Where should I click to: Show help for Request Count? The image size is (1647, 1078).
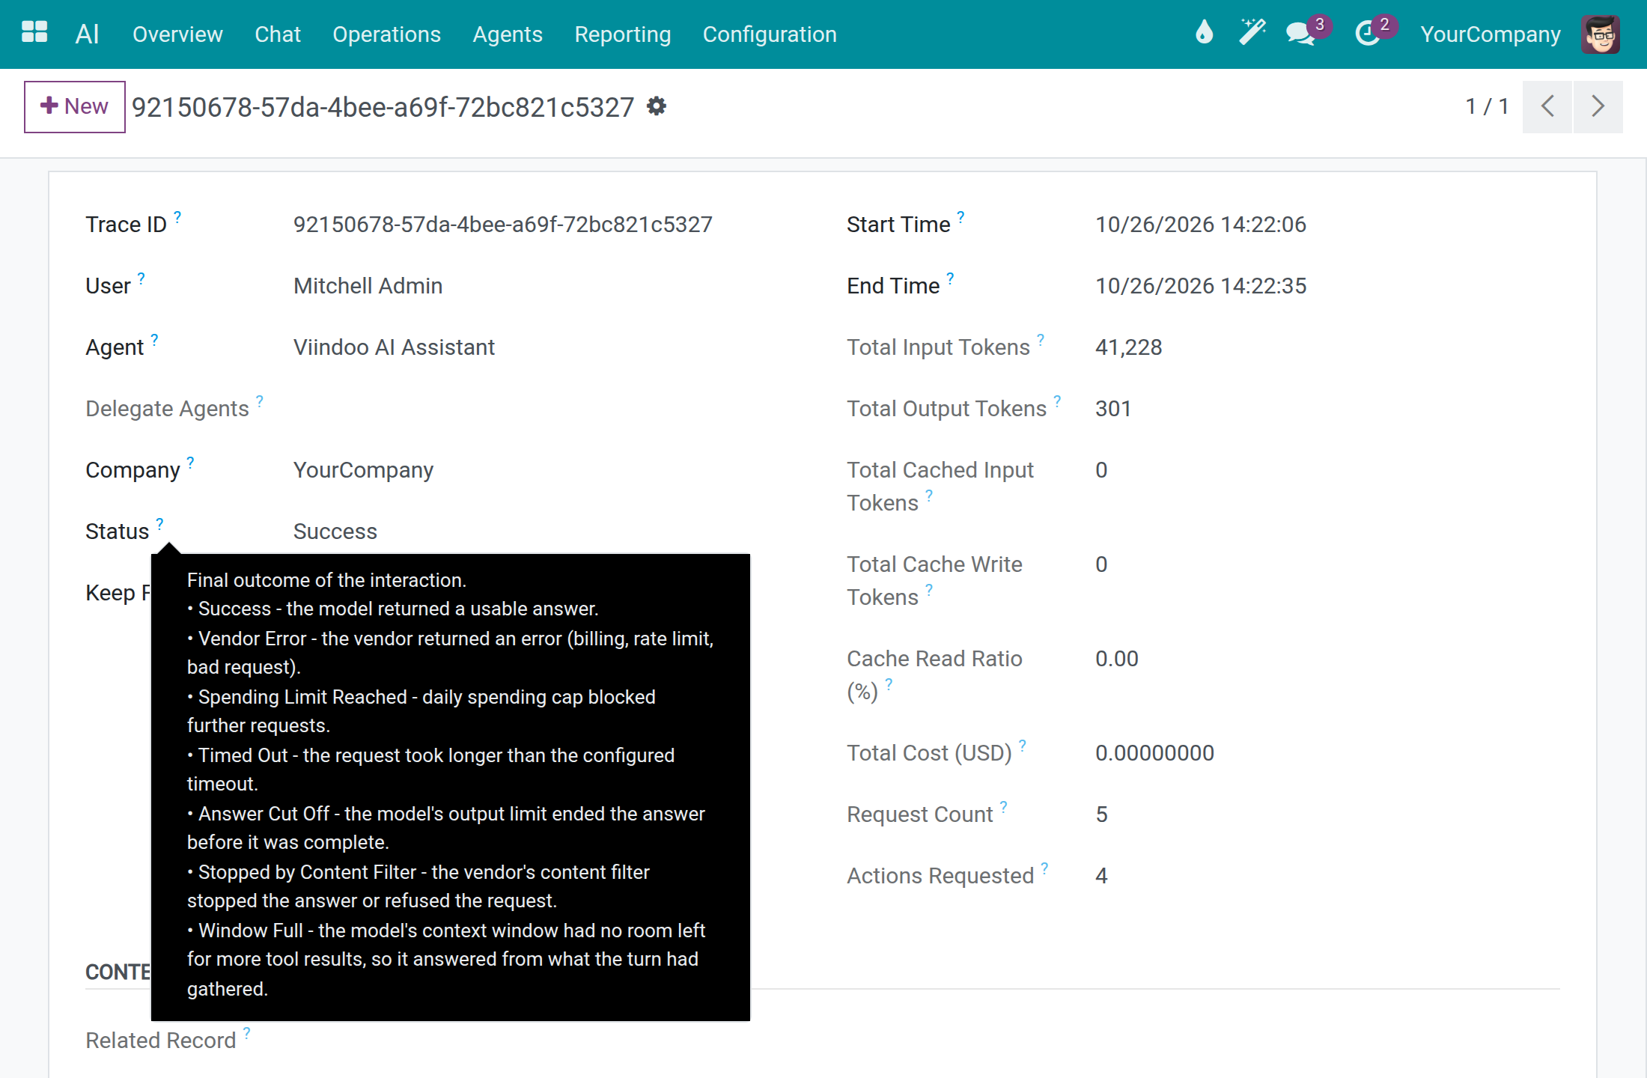coord(1004,806)
